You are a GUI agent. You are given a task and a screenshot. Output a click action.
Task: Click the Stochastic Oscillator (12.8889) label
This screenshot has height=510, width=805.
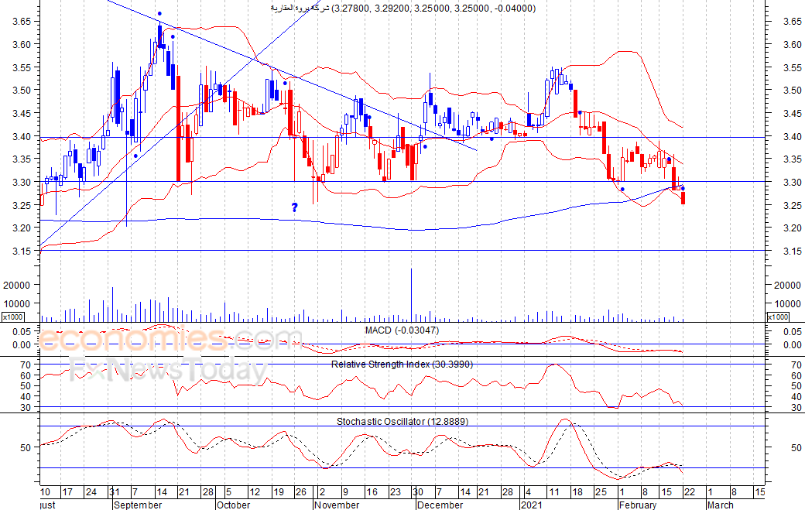pyautogui.click(x=402, y=421)
